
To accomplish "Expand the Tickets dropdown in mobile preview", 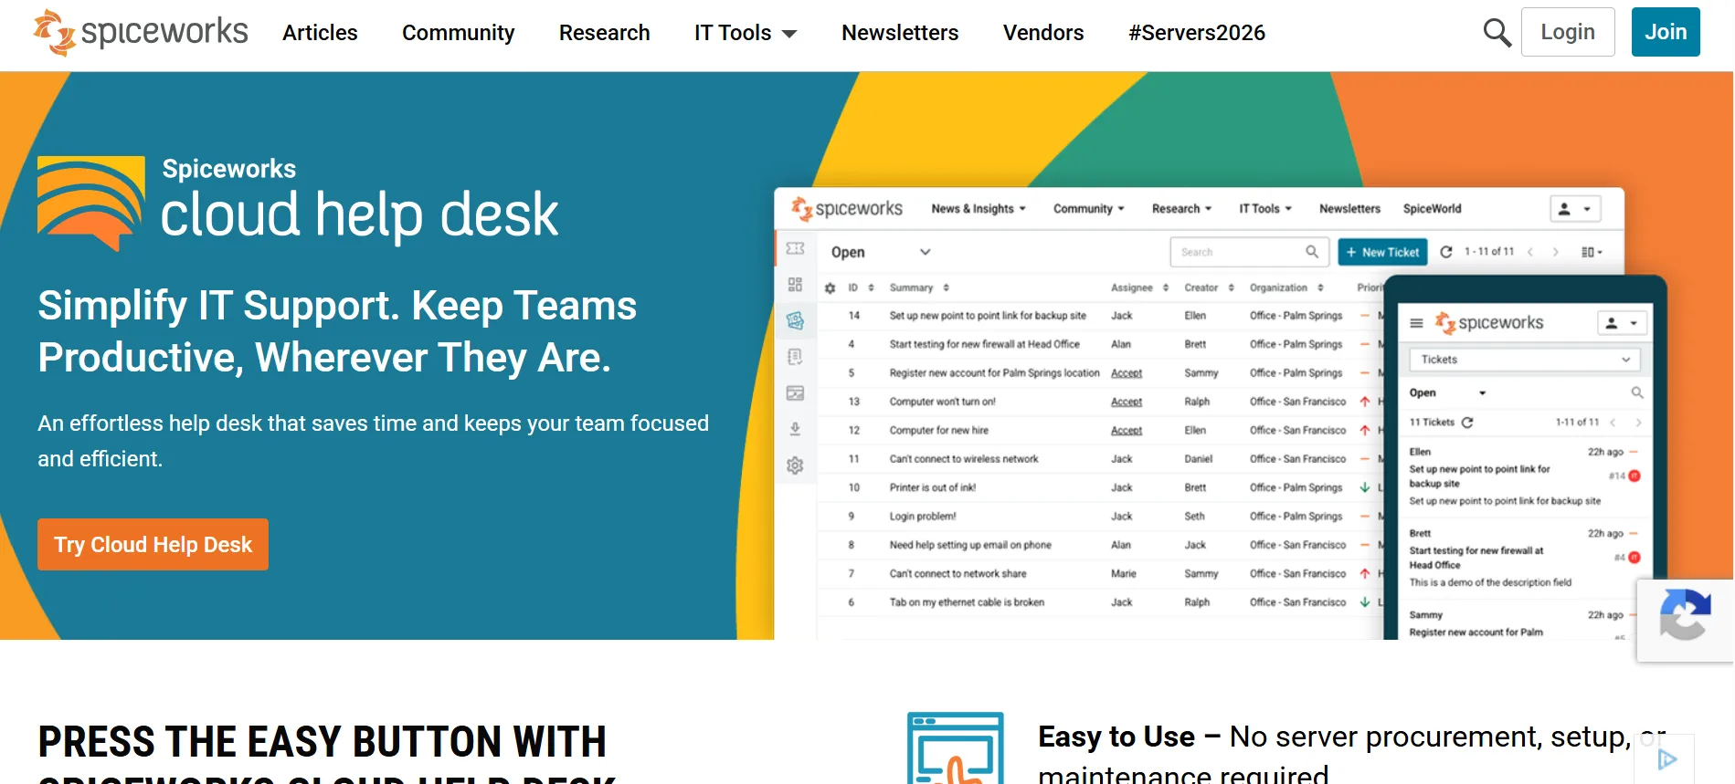I will click(x=1525, y=360).
